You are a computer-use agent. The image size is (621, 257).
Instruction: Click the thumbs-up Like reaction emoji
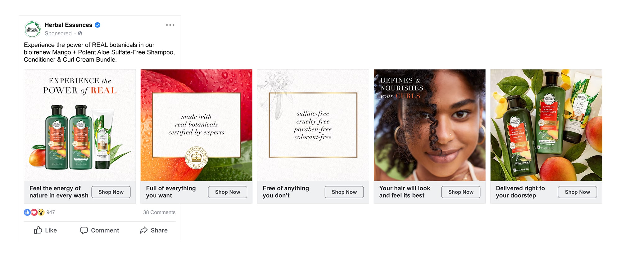[27, 212]
